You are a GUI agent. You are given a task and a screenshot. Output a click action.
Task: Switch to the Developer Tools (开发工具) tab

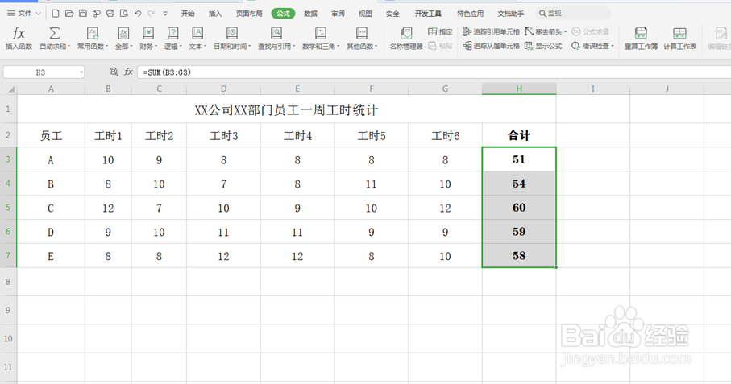click(x=428, y=14)
